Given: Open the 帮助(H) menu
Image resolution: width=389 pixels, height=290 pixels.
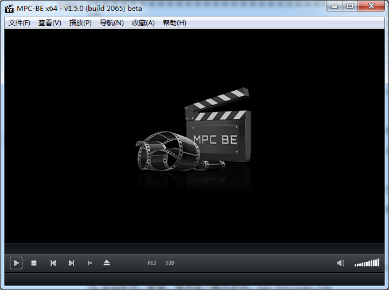Looking at the screenshot, I should pyautogui.click(x=174, y=23).
